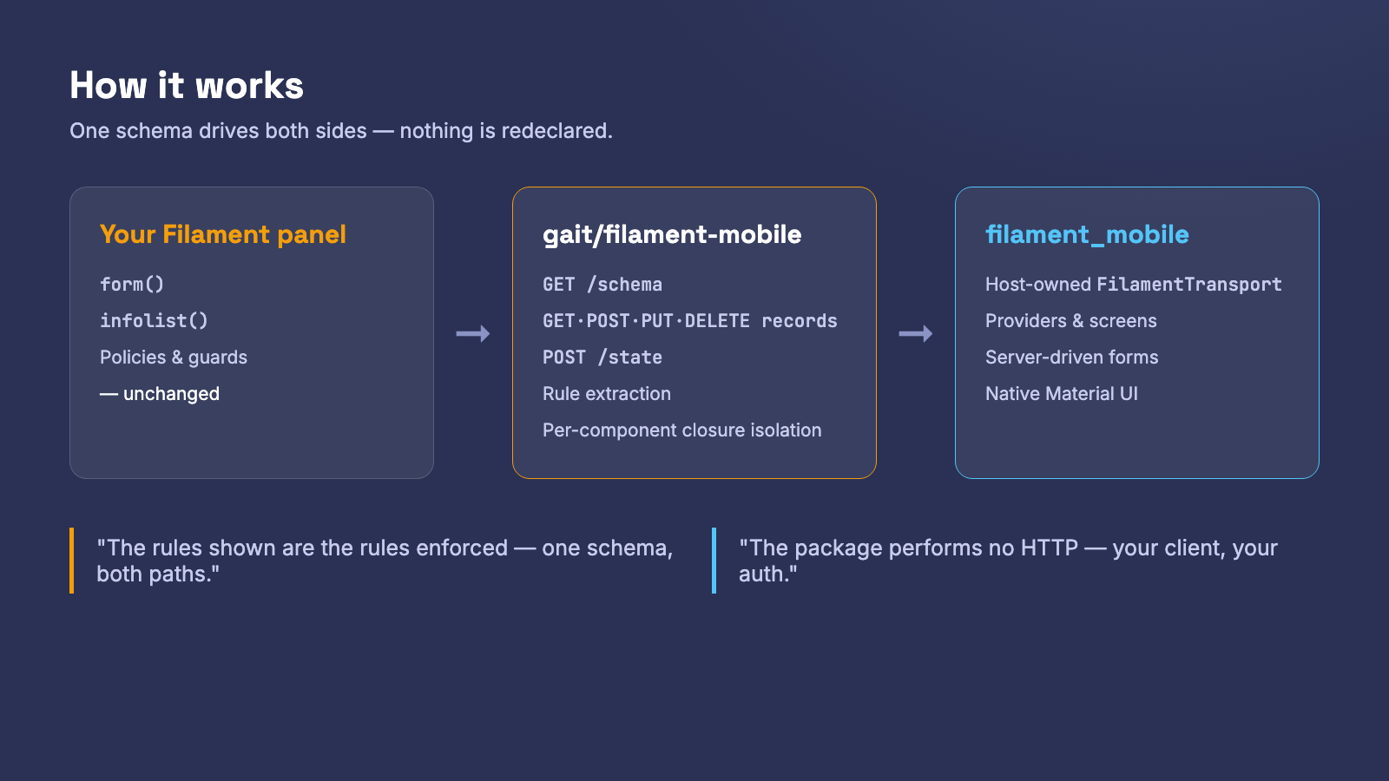The image size is (1389, 781).
Task: Click the '— unchanged' line
Action: pyautogui.click(x=160, y=393)
